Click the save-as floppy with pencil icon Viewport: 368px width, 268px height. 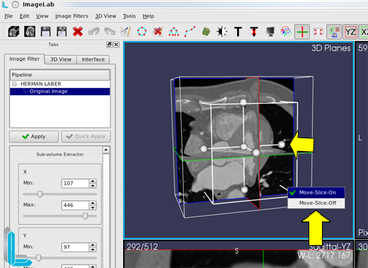tap(62, 32)
